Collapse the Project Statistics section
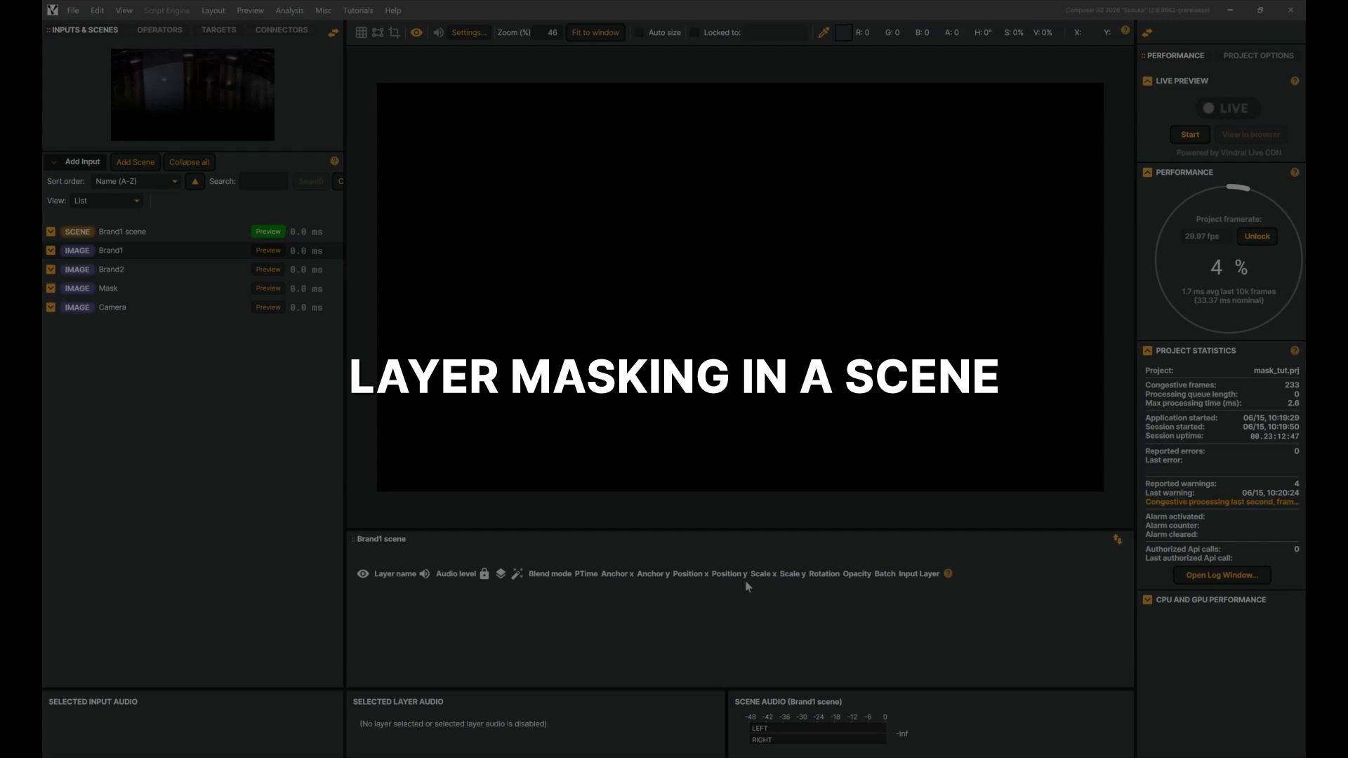The width and height of the screenshot is (1348, 758). [x=1147, y=351]
